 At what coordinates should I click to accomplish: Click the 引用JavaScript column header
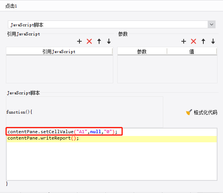(x=59, y=51)
